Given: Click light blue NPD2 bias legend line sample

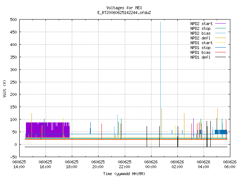Looking at the screenshot, I should point(220,33).
